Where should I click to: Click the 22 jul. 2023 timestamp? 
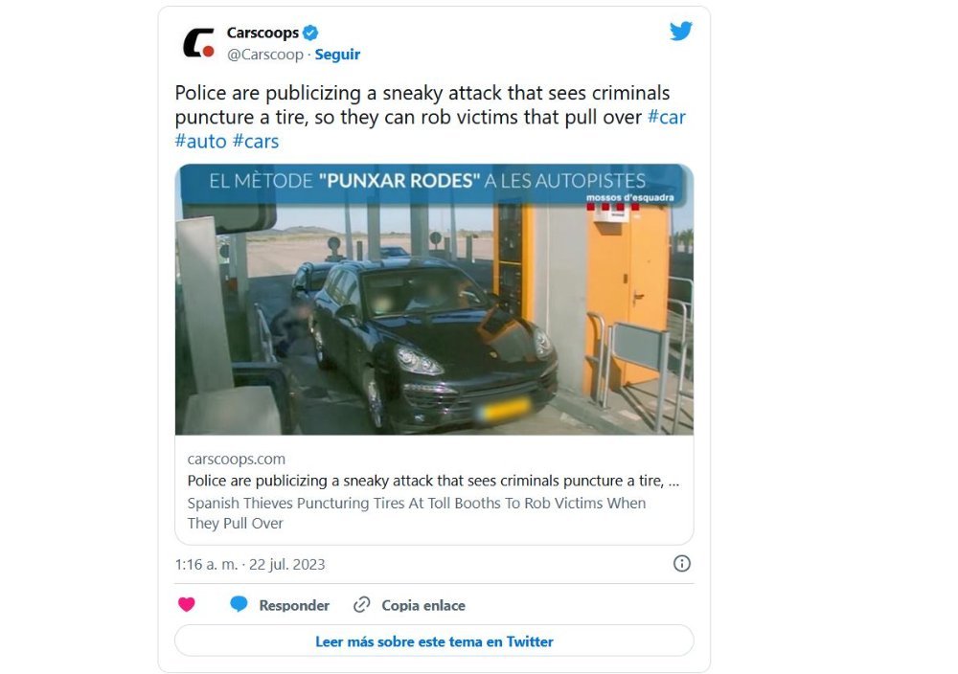click(x=287, y=564)
